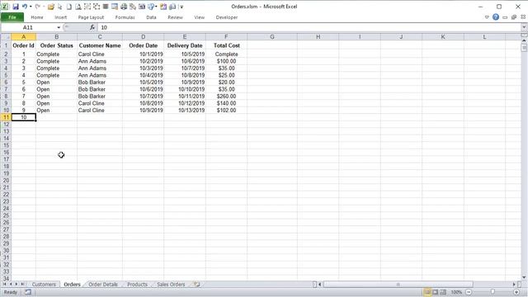Select cell with total cost $260.00
The height and width of the screenshot is (297, 528).
pyautogui.click(x=226, y=97)
